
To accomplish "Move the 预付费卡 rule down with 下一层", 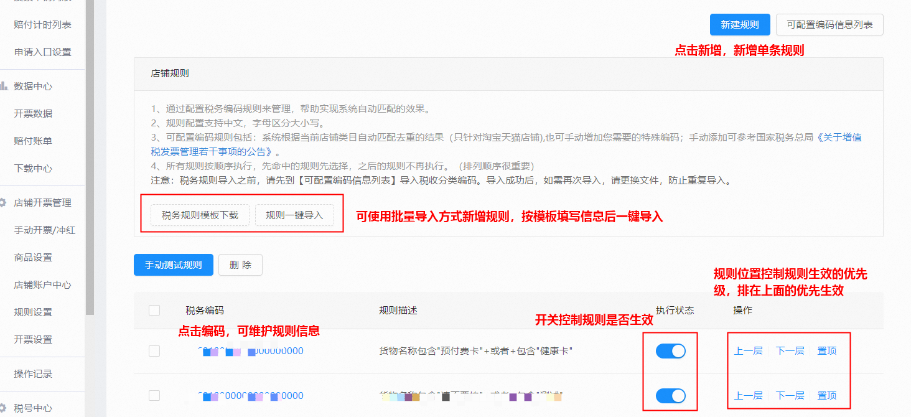I will coord(790,351).
